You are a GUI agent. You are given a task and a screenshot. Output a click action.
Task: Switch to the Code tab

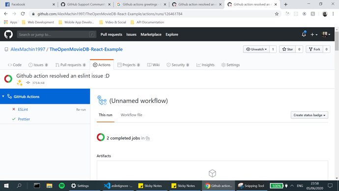14,65
